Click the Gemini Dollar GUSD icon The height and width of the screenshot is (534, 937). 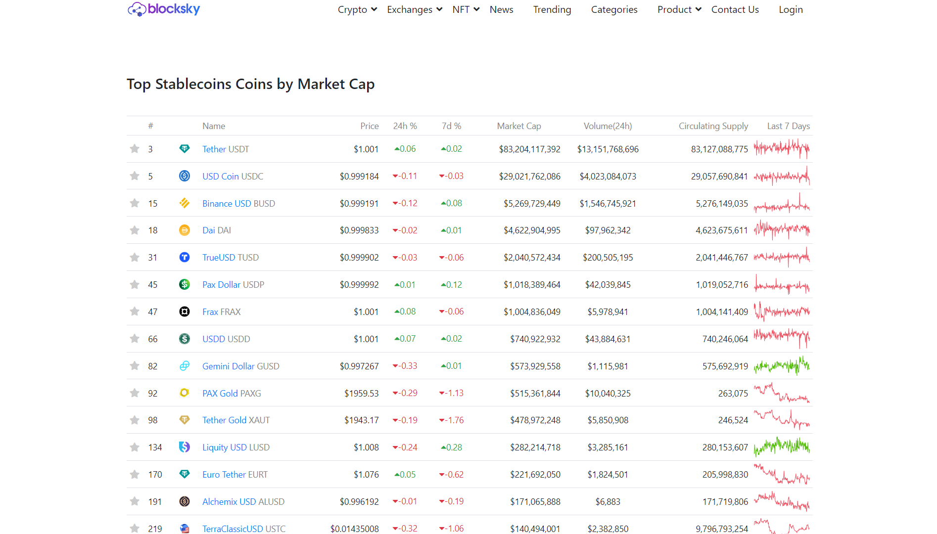click(x=185, y=366)
